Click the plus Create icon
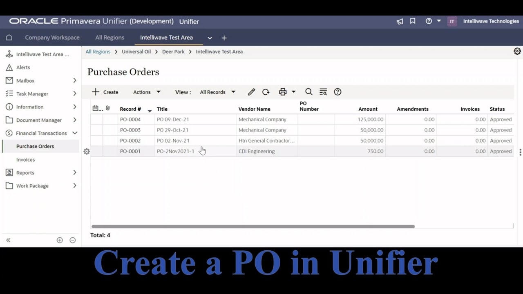The image size is (523, 294). pos(96,92)
